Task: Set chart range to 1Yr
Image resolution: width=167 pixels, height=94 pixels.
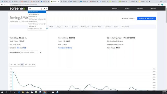Action: coord(22,64)
